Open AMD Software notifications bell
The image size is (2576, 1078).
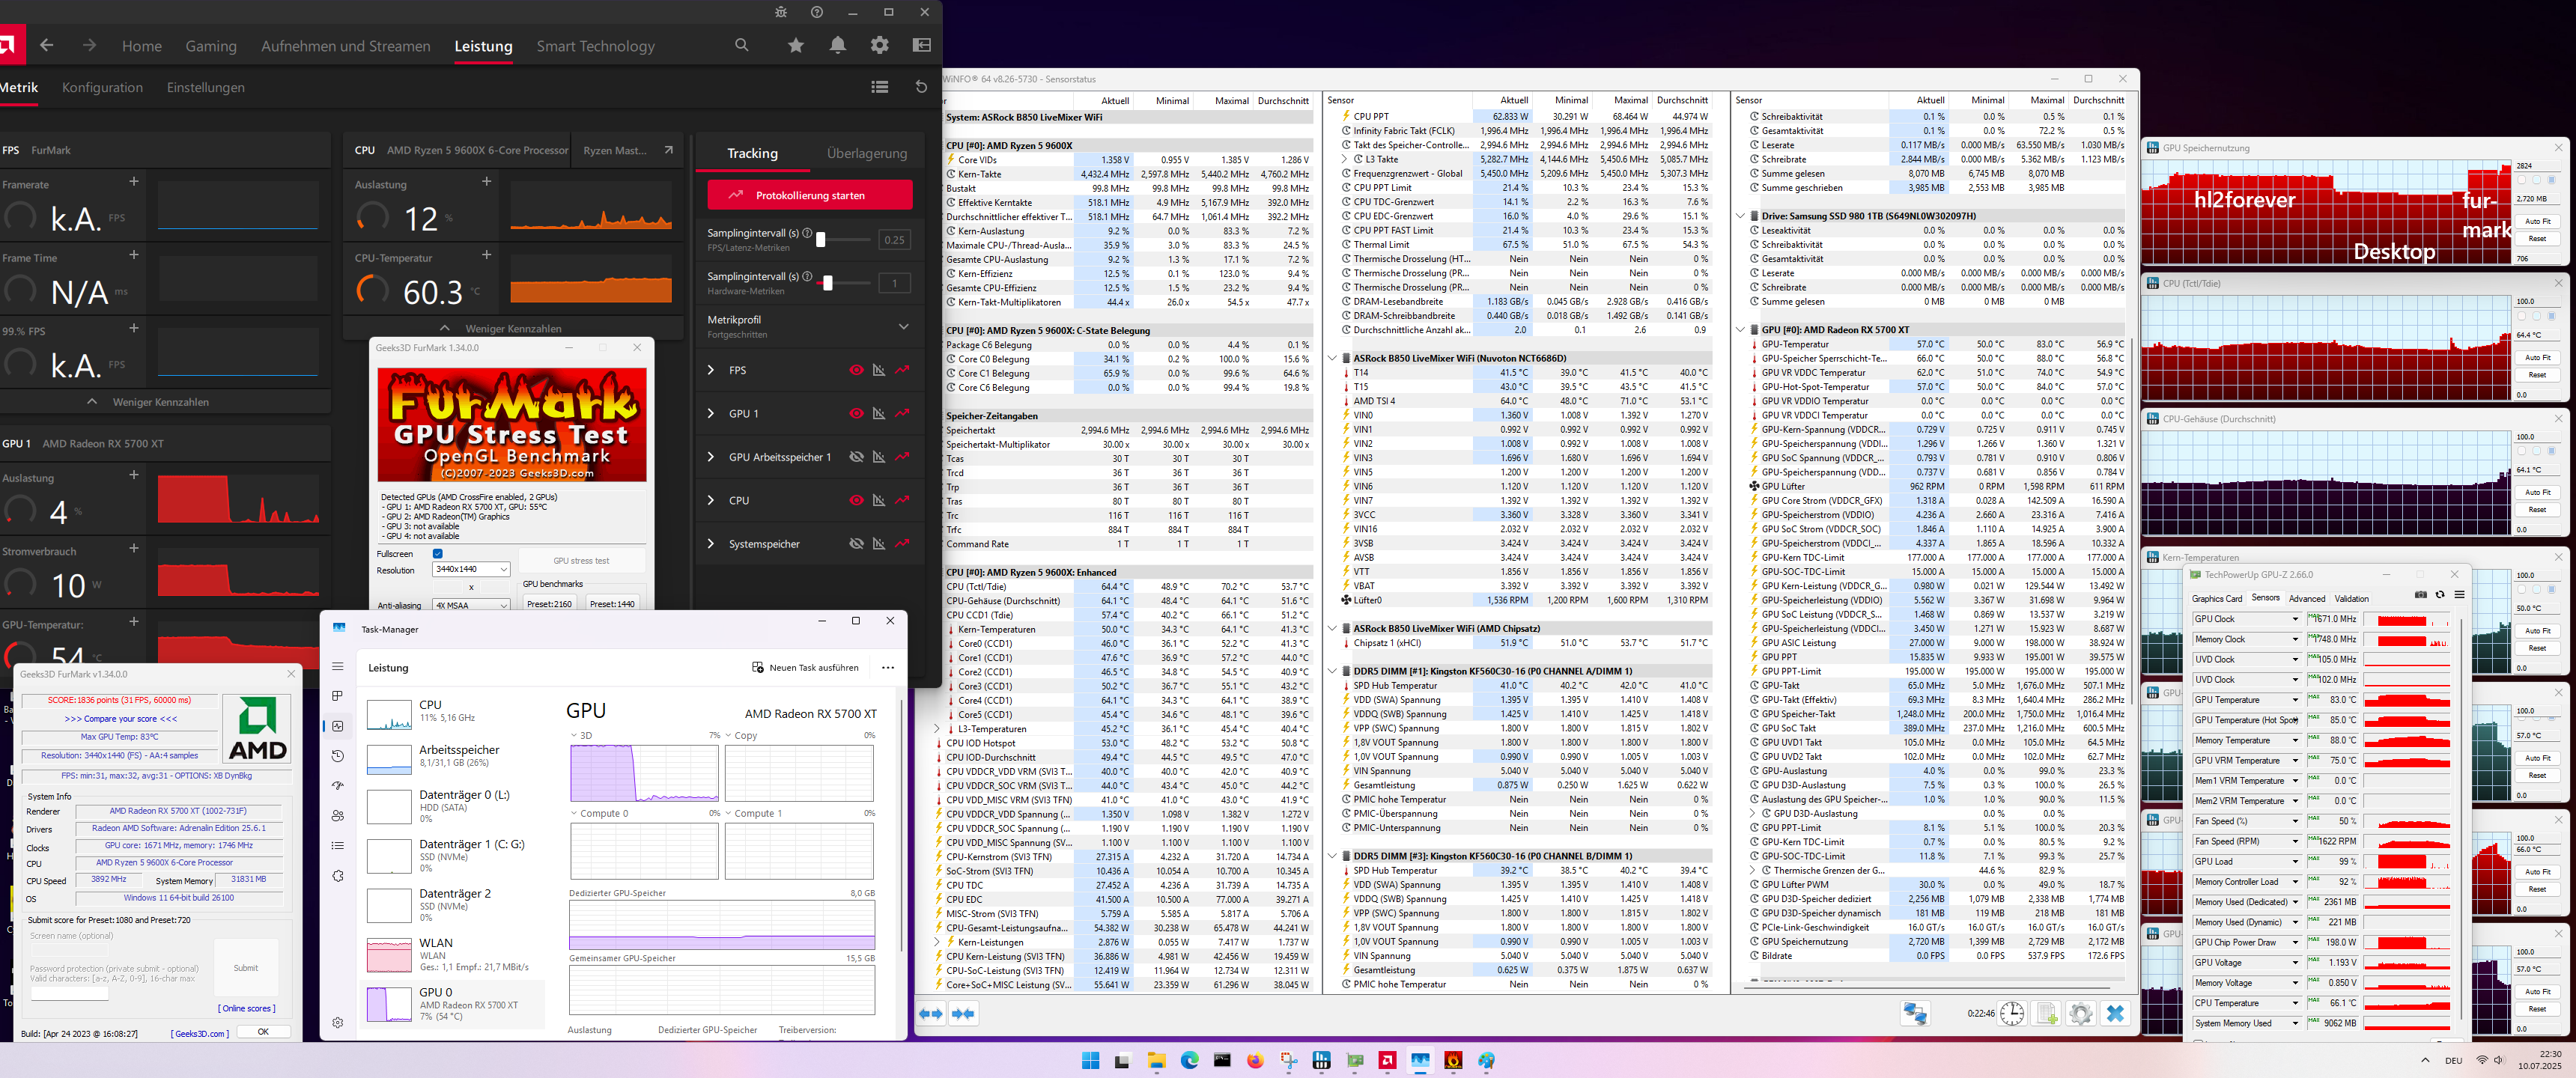point(837,45)
